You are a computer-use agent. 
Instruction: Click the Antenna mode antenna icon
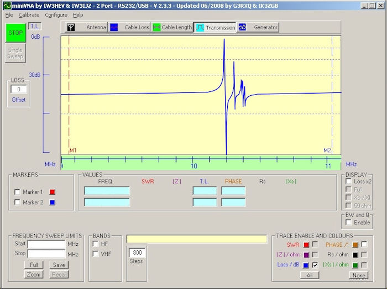(71, 27)
